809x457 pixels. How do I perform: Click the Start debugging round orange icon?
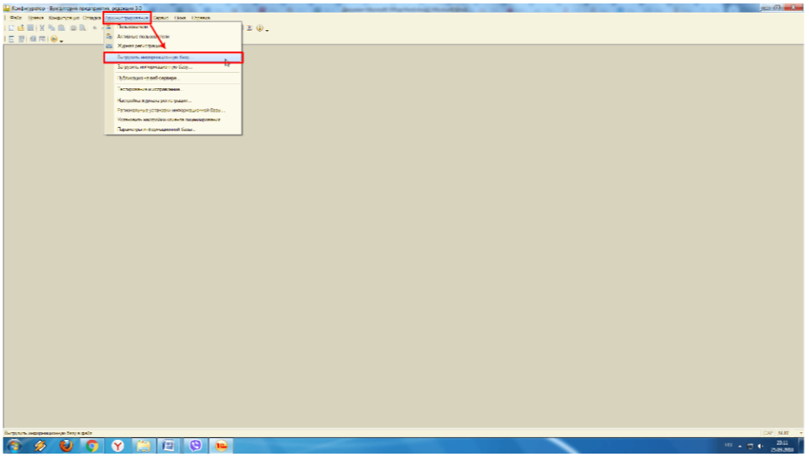54,39
